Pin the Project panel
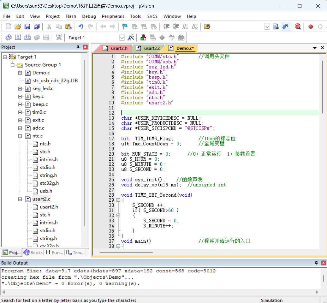 point(78,47)
